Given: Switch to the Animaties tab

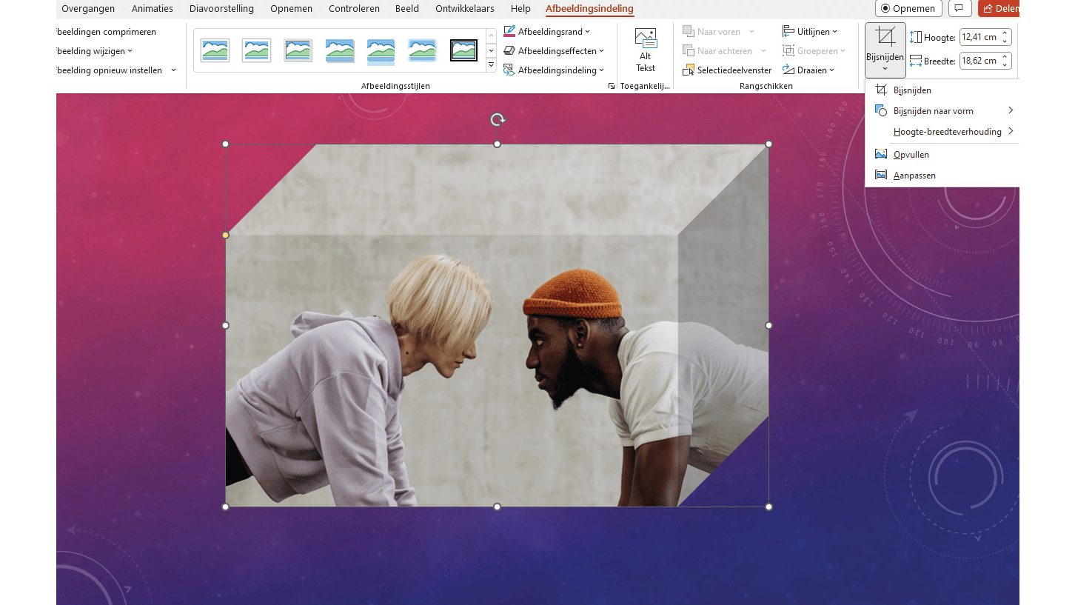Looking at the screenshot, I should [152, 9].
